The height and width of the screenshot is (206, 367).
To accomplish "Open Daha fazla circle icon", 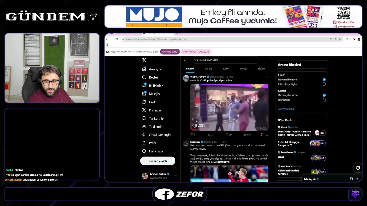I will point(144,151).
